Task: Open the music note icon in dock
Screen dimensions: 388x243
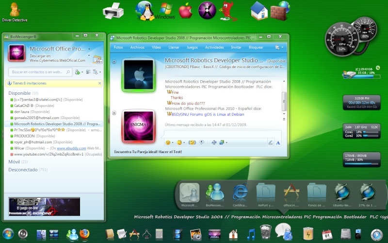Action: 251,234
